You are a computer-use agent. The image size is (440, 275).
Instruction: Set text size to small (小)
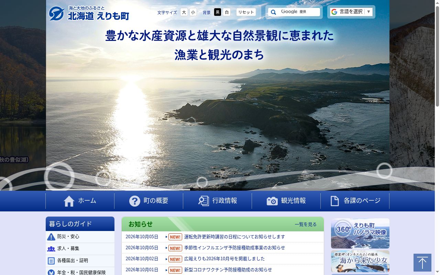[193, 12]
